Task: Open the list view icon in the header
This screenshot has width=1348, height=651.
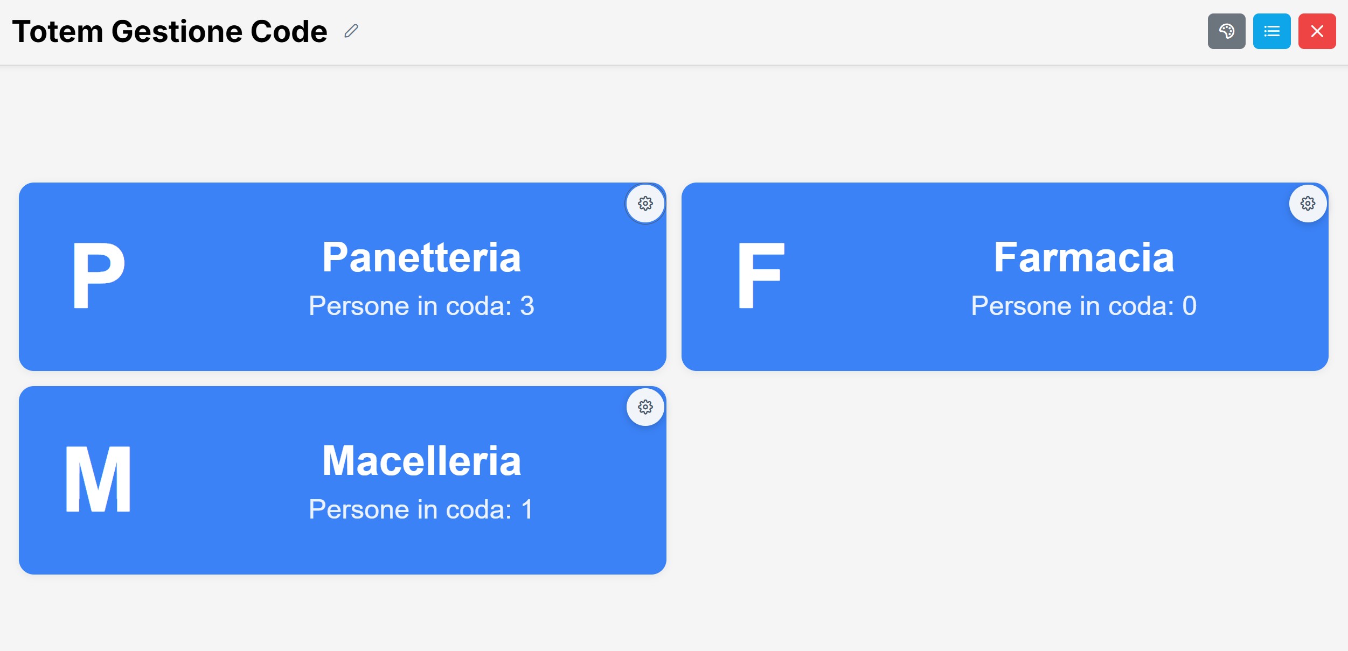Action: coord(1271,31)
